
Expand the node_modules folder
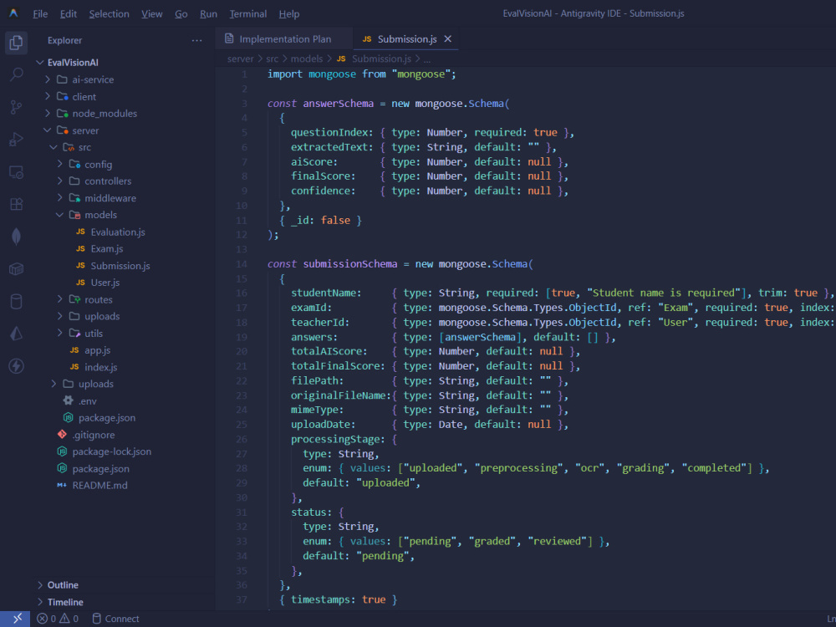[x=48, y=113]
